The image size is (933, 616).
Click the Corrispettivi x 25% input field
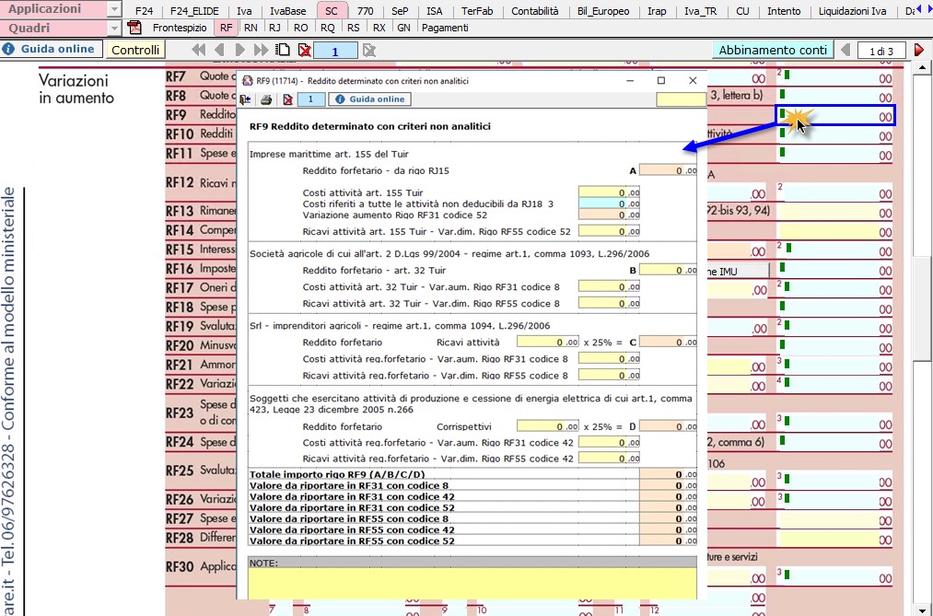[x=547, y=426]
